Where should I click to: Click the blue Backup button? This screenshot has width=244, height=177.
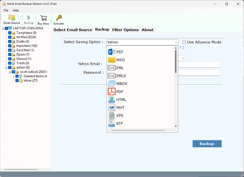[207, 144]
